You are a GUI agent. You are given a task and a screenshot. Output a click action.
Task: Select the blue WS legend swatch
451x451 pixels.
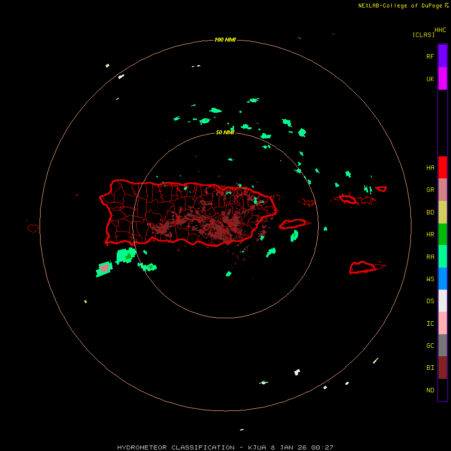pyautogui.click(x=442, y=279)
